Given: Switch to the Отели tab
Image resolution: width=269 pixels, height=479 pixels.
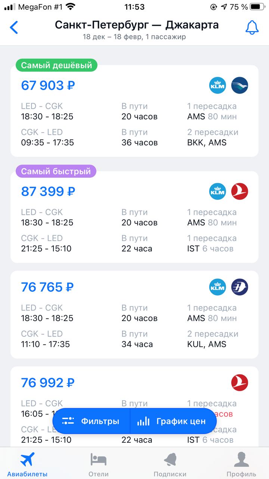Looking at the screenshot, I should point(99,464).
